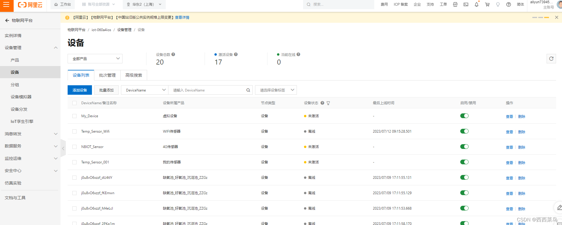
Task: Close the yellow announcement banner
Action: pyautogui.click(x=557, y=17)
